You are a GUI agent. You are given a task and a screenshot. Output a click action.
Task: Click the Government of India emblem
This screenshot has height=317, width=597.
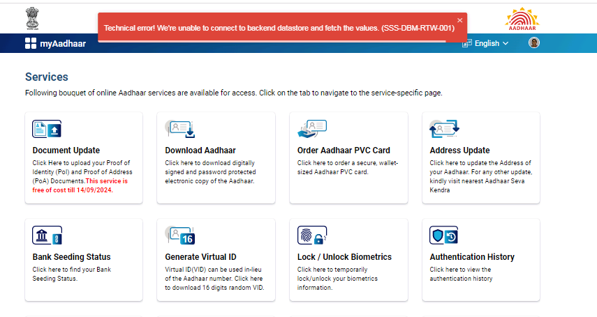[x=32, y=18]
